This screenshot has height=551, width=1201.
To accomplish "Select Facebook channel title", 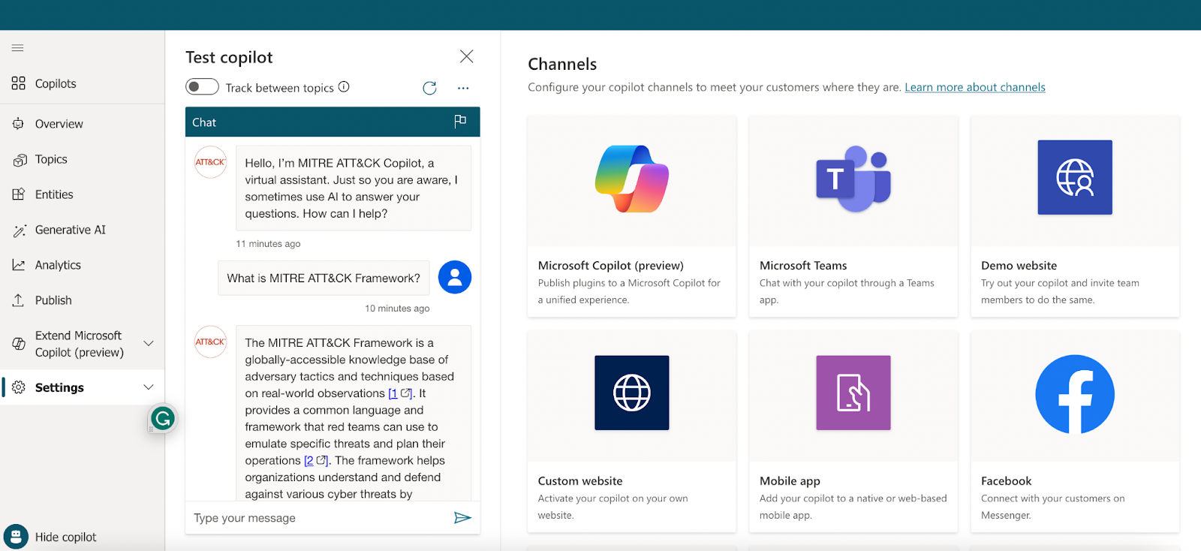I will 1006,481.
